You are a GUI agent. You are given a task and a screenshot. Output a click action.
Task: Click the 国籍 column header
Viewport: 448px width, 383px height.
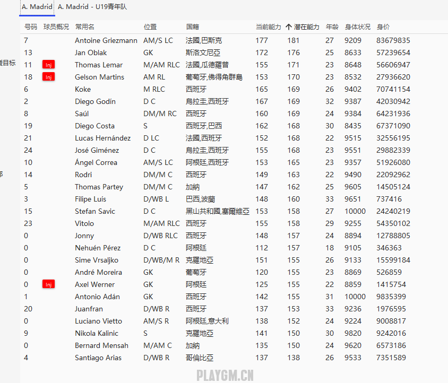coord(193,27)
